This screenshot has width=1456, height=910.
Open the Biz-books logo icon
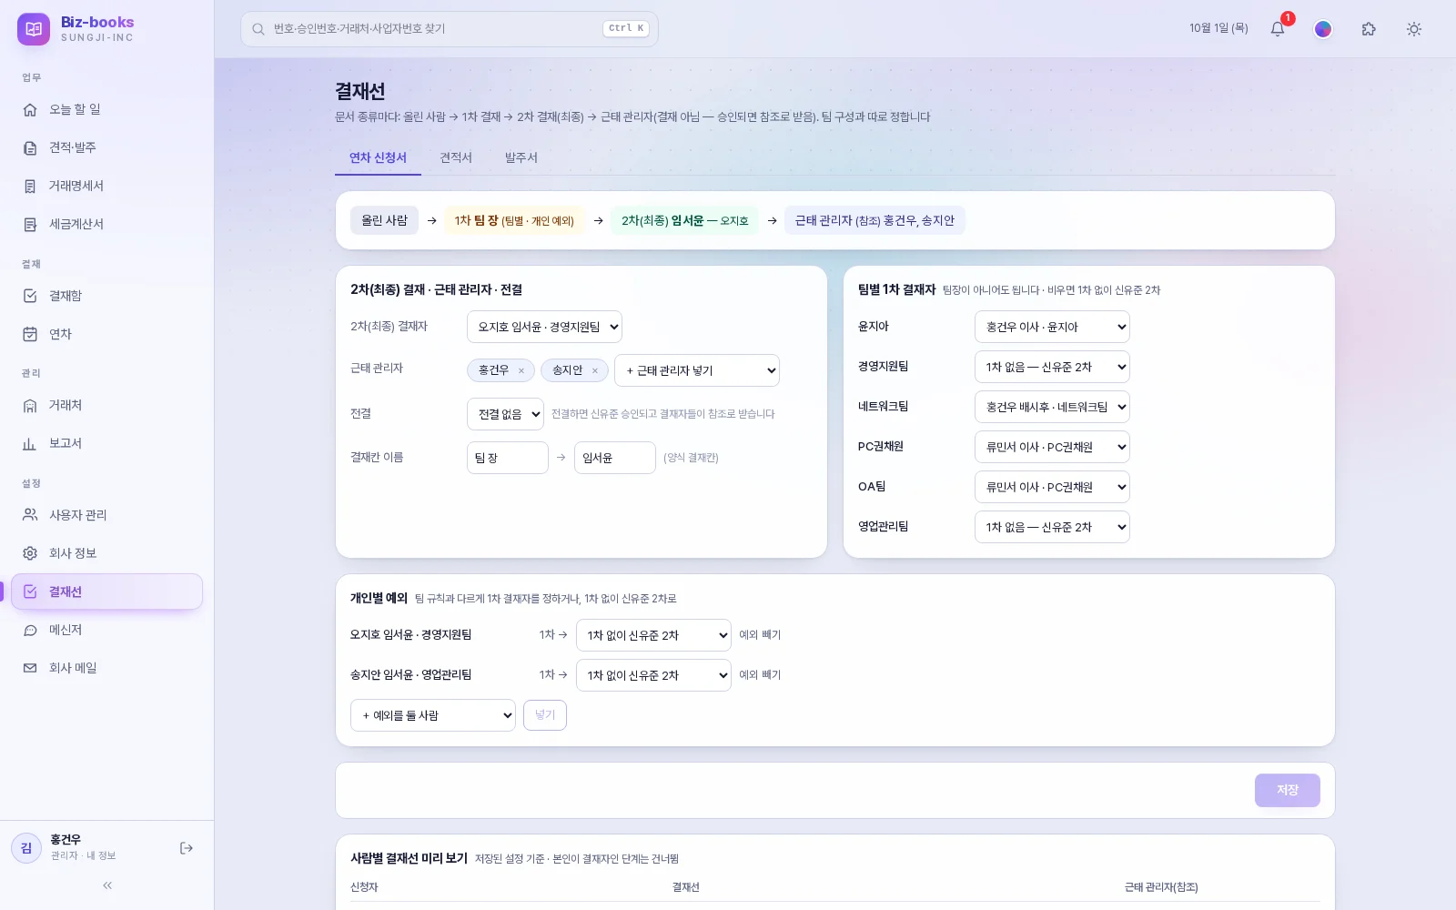pos(34,29)
